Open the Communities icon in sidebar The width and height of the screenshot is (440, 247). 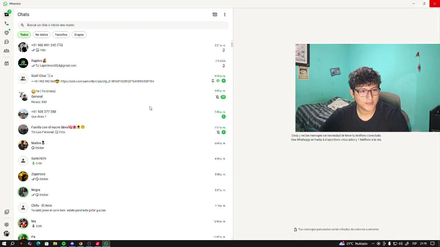(7, 51)
